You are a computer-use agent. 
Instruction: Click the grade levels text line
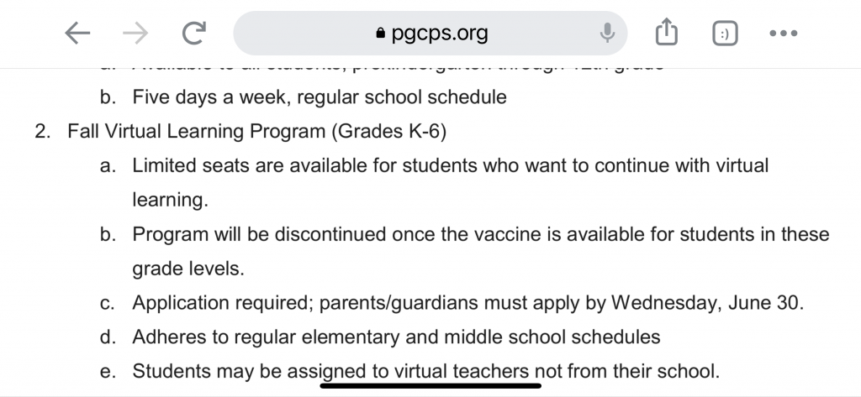point(188,269)
